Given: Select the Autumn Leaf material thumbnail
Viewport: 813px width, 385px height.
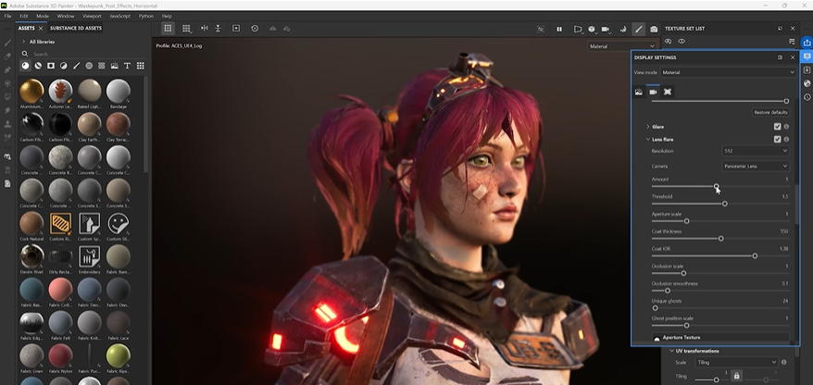Looking at the screenshot, I should pos(60,91).
